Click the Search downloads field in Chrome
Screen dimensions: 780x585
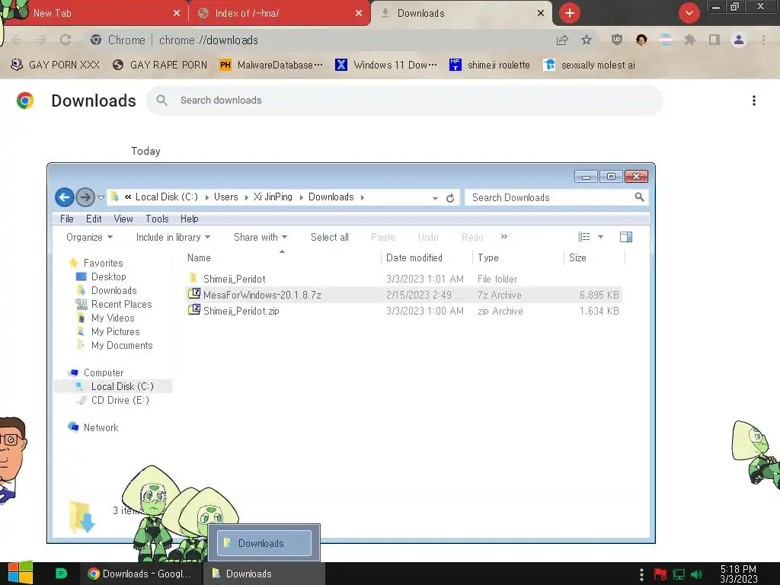click(x=404, y=101)
